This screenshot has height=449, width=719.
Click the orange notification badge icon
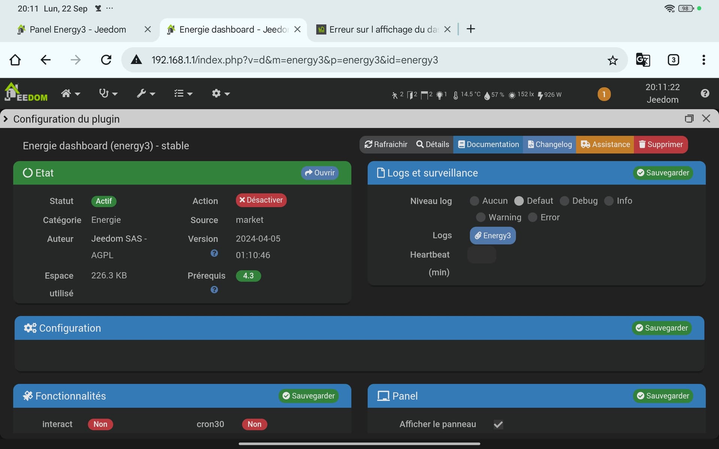point(604,94)
